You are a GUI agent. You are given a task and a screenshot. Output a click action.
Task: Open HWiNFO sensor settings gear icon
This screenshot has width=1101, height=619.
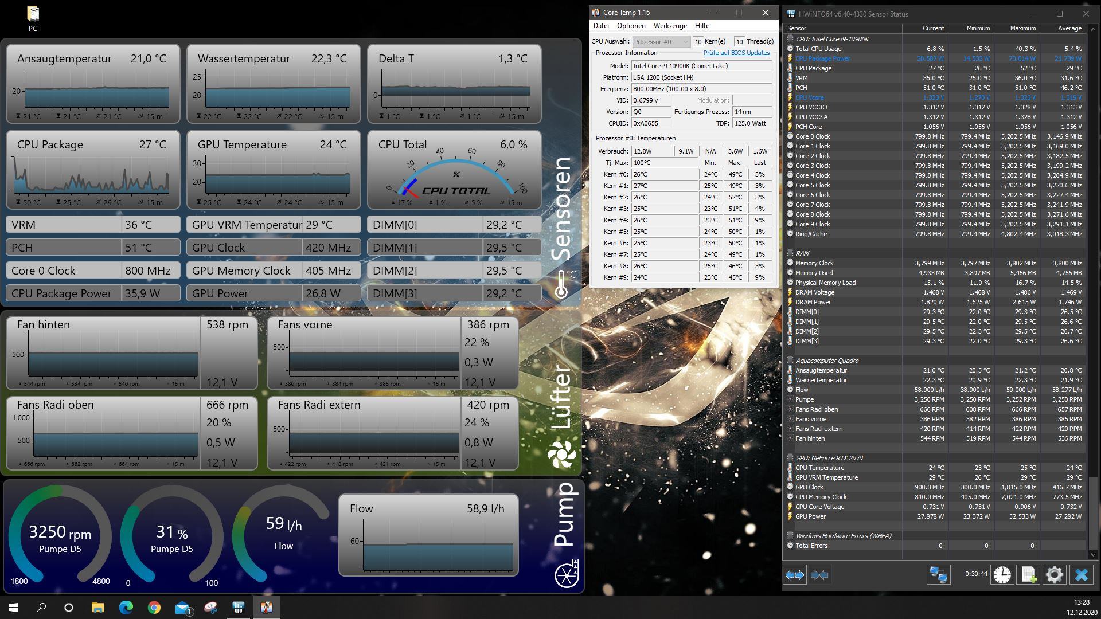[1054, 575]
